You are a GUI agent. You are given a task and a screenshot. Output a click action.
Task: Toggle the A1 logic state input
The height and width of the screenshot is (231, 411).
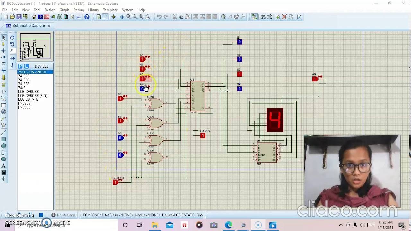point(143,59)
